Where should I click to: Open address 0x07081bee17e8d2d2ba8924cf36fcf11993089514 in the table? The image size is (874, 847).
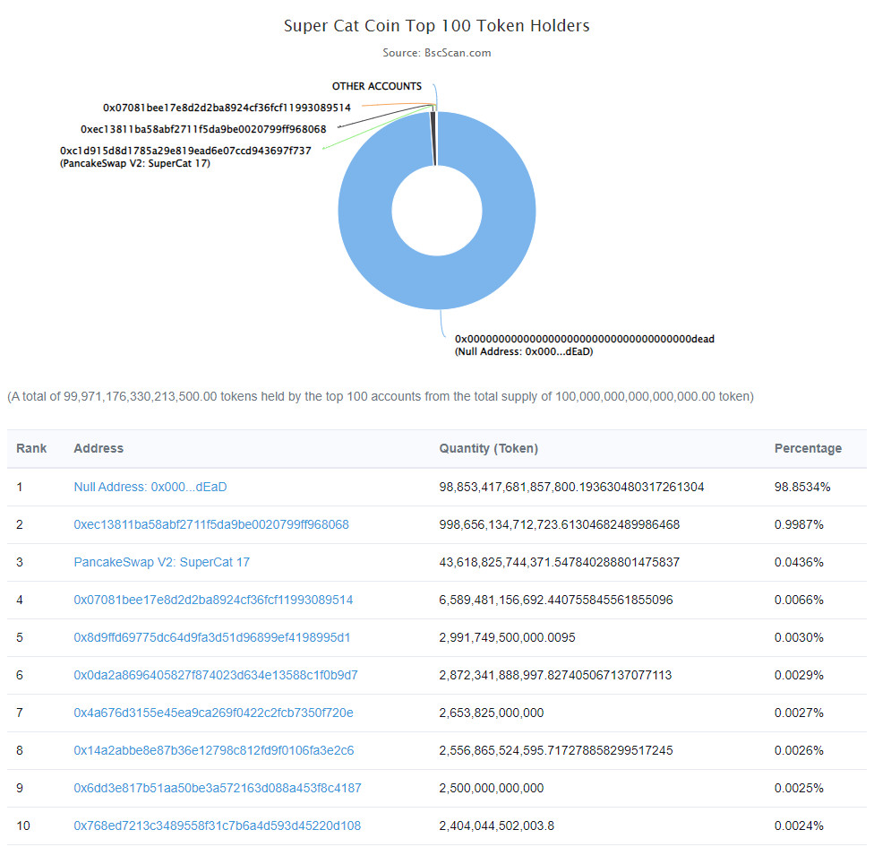click(213, 600)
